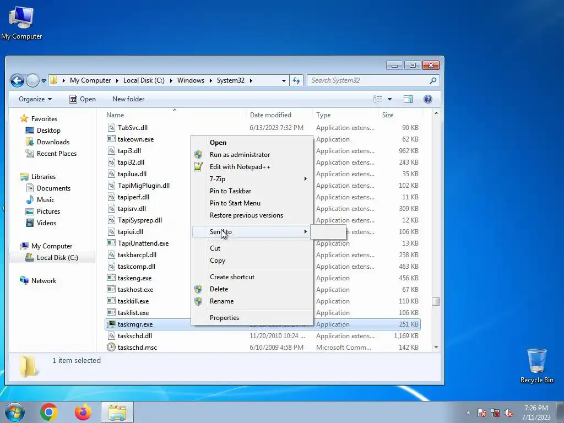Select Libraries in navigation pane
The height and width of the screenshot is (423, 564).
tap(38, 177)
